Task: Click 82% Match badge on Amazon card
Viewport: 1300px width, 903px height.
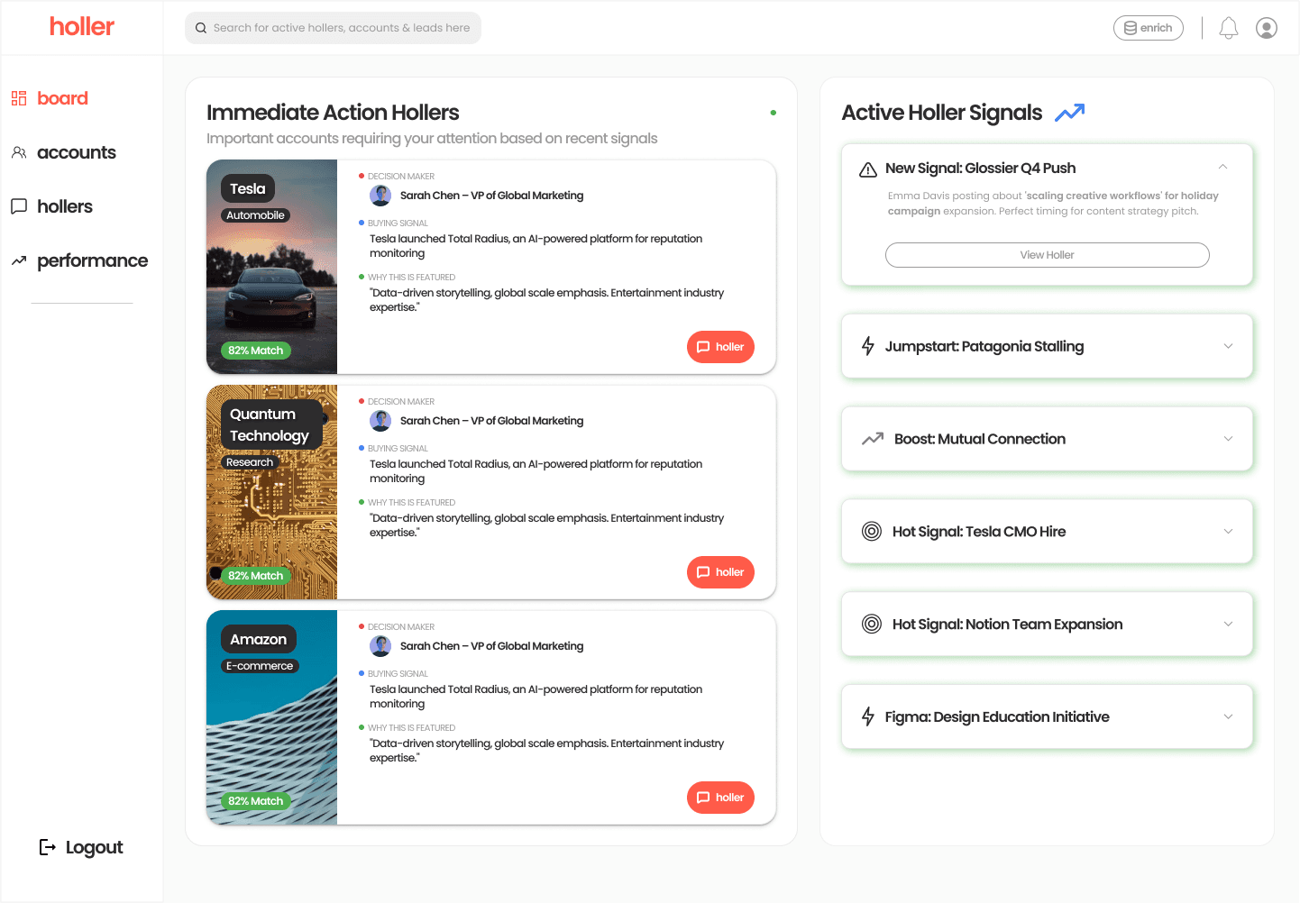Action: pyautogui.click(x=256, y=801)
